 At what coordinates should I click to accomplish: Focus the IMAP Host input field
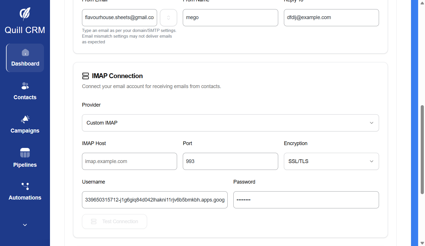(x=129, y=161)
